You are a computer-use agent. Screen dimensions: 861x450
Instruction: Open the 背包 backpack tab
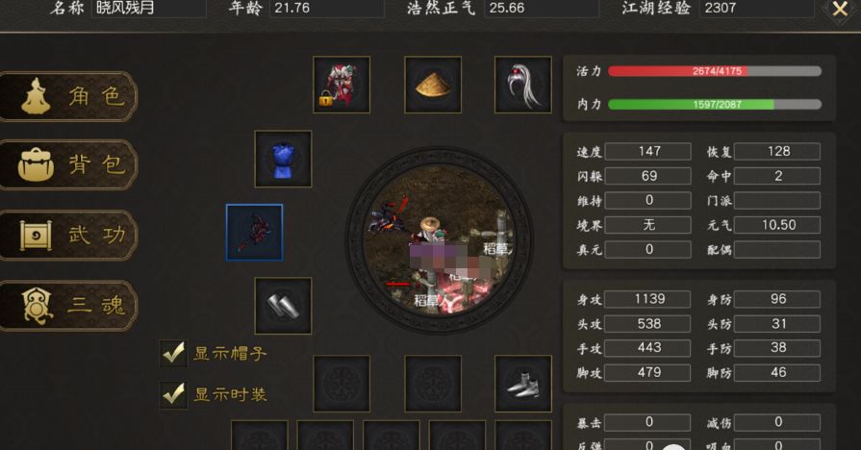point(68,164)
